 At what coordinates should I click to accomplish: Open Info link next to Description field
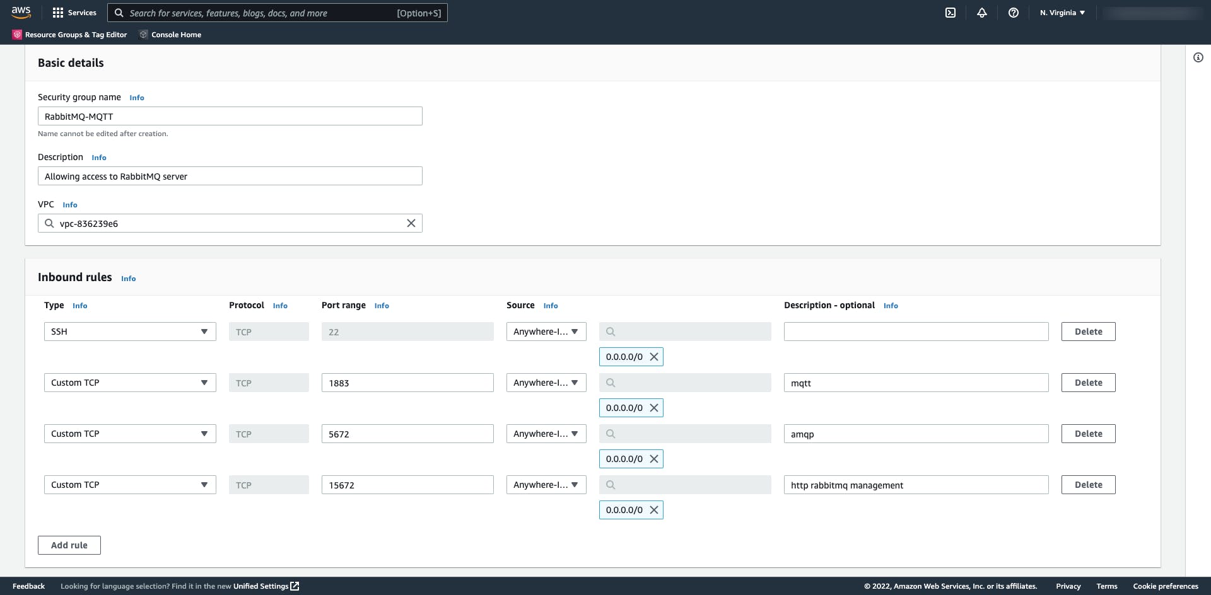point(99,158)
